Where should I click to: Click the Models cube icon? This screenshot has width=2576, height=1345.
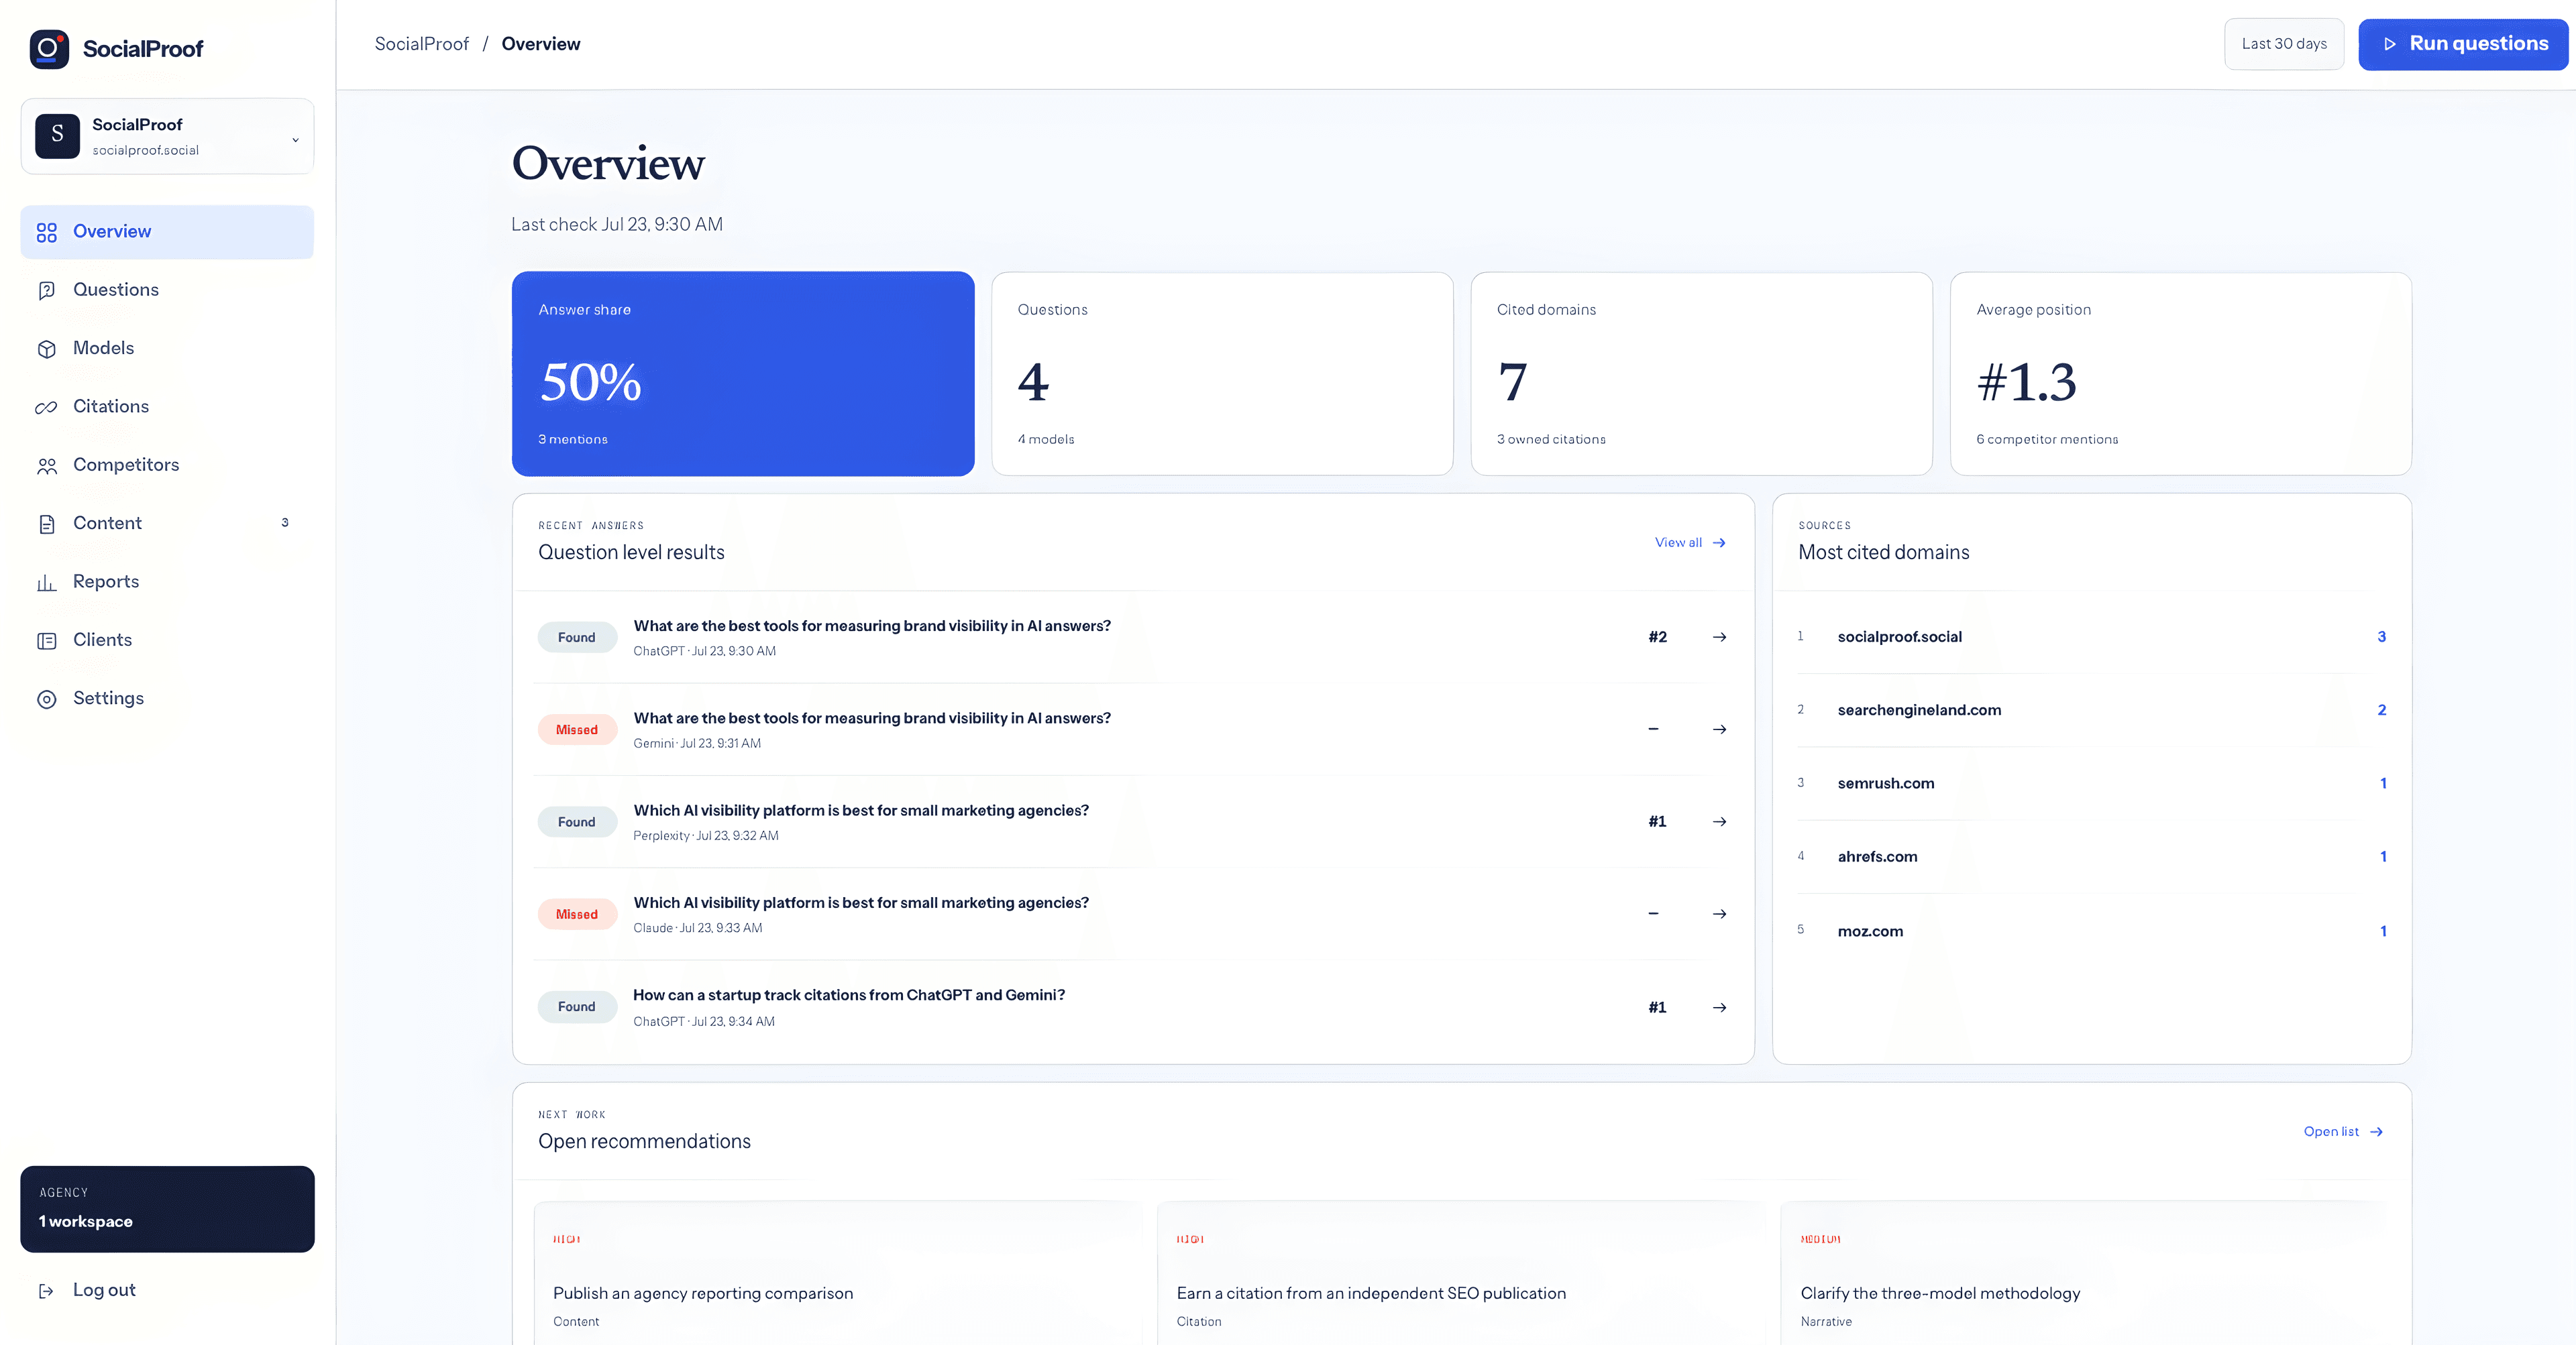tap(47, 349)
